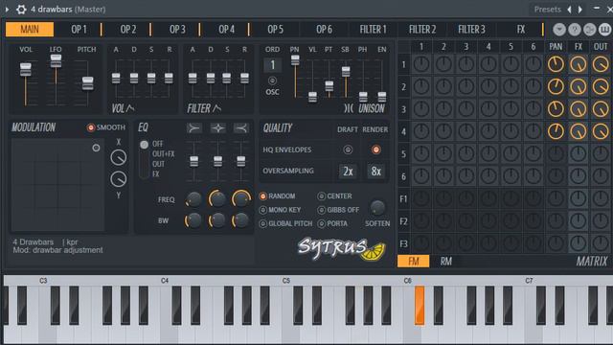Switch to the OP 1 tab

(x=79, y=30)
